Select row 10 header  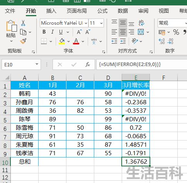click(5, 162)
